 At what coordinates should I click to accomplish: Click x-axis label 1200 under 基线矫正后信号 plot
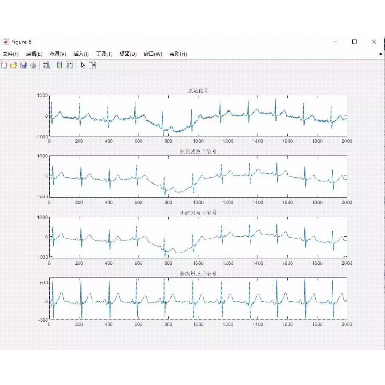click(x=228, y=324)
